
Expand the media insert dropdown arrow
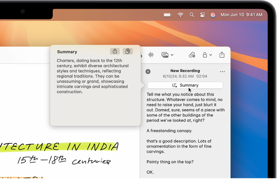tap(172, 55)
